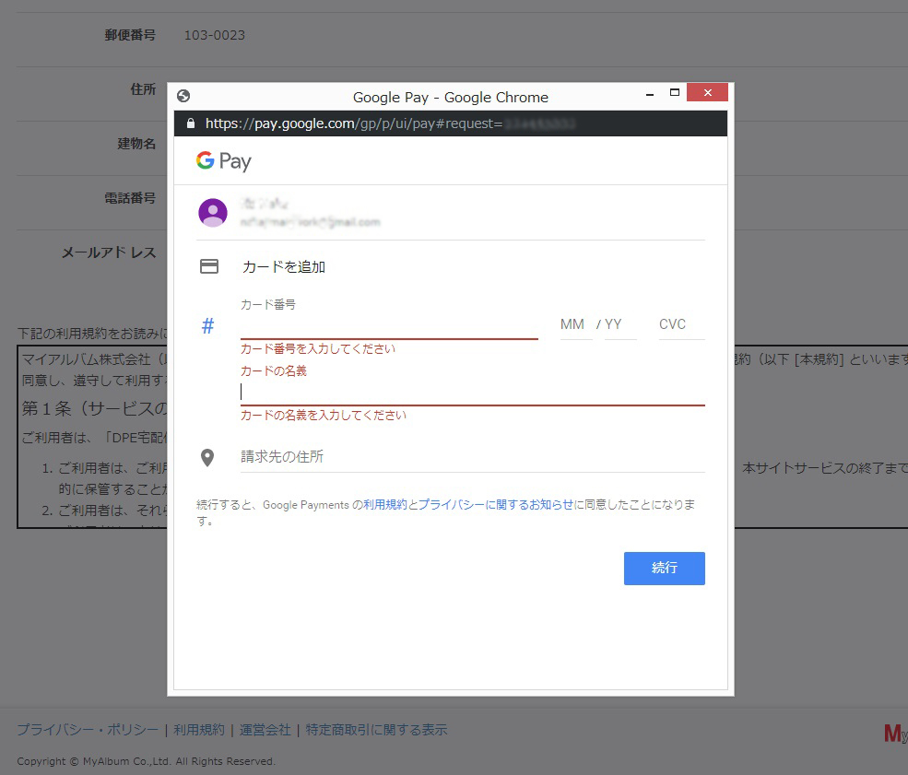Open the 運営会社 footer link
Screen dimensions: 908x775
pos(265,729)
